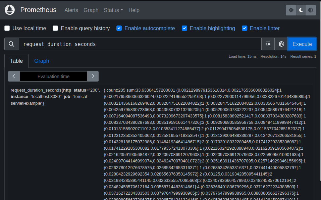321x200 pixels.
Task: Click the format expression indent icon
Action: pos(268,44)
